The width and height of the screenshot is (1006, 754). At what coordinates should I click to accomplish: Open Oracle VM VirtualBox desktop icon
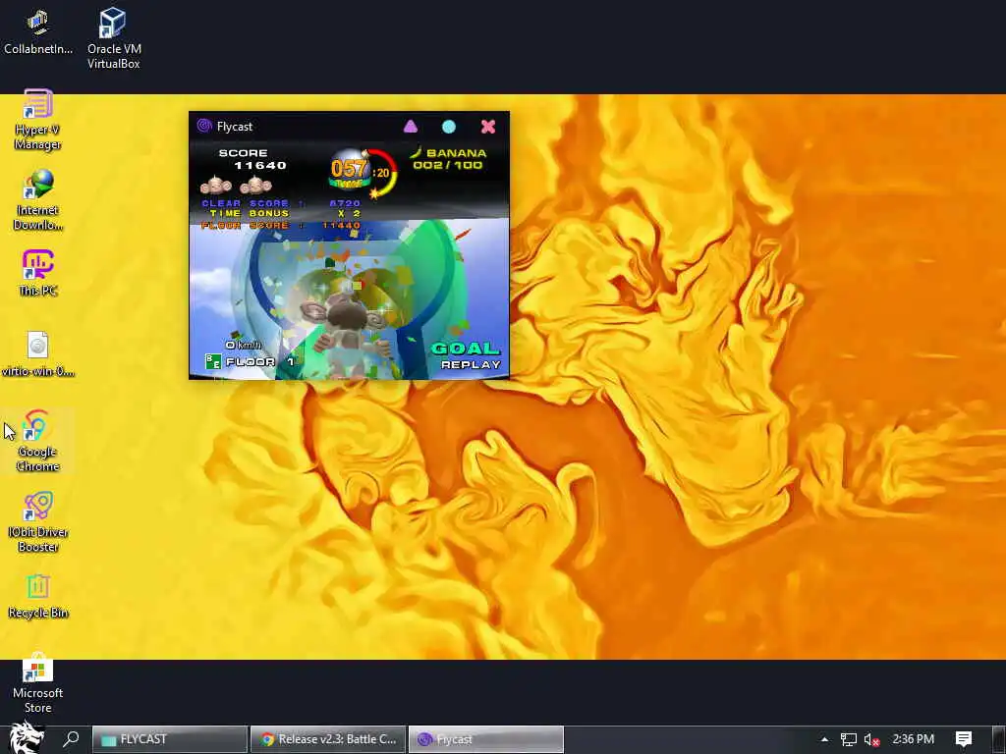pyautogui.click(x=114, y=38)
